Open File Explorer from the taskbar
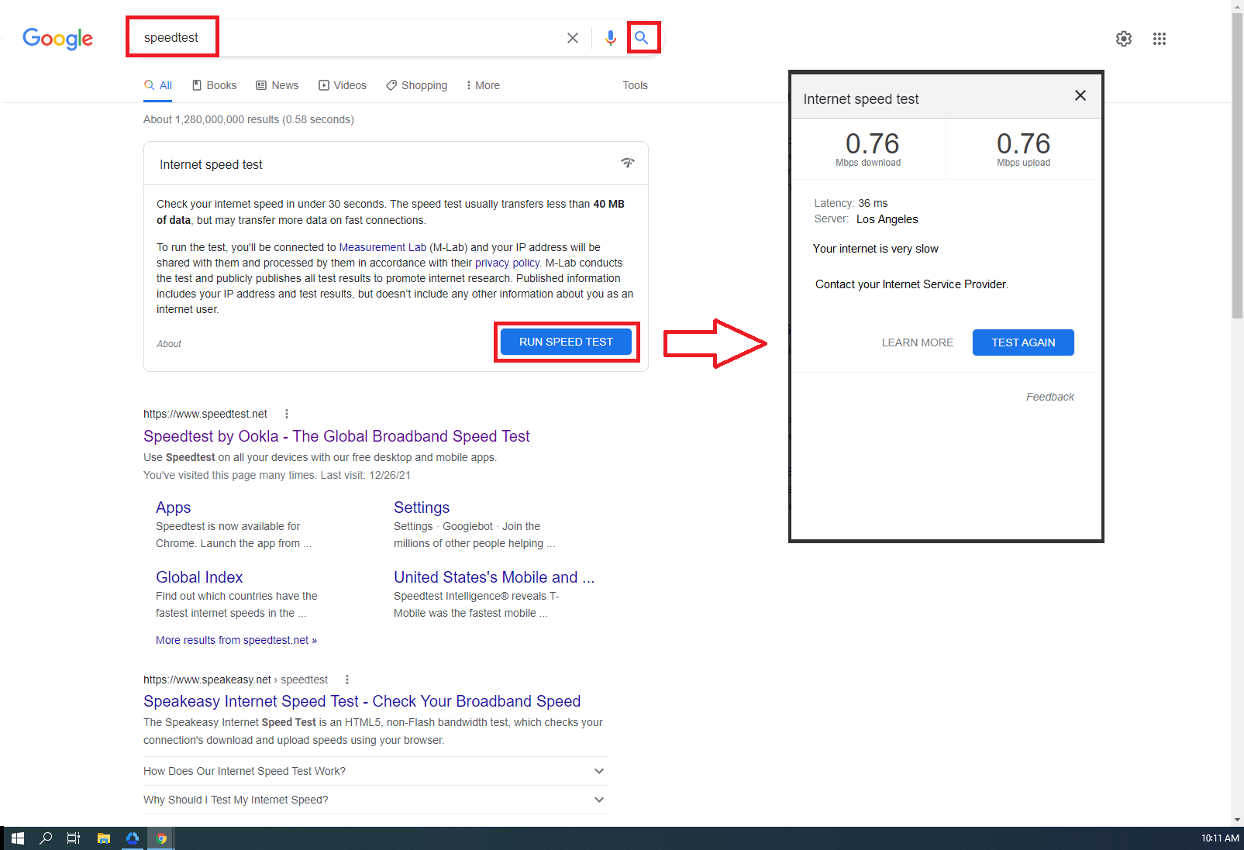 coord(103,838)
